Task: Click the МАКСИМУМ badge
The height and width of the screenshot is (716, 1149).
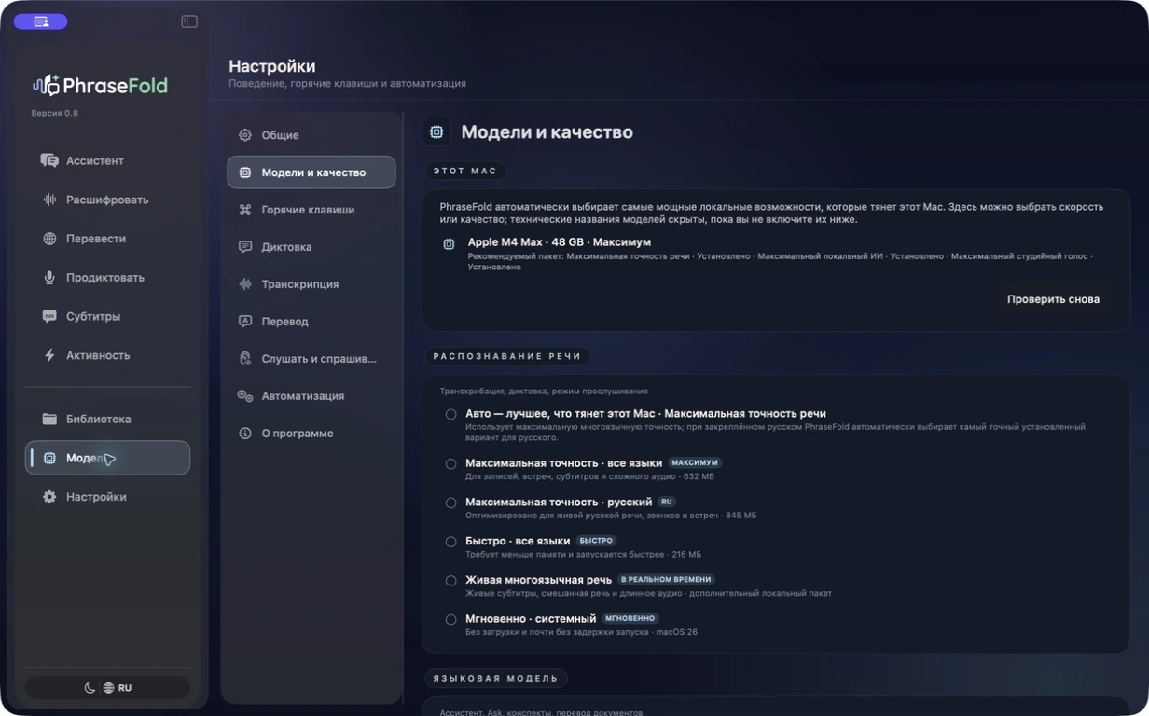Action: tap(695, 462)
